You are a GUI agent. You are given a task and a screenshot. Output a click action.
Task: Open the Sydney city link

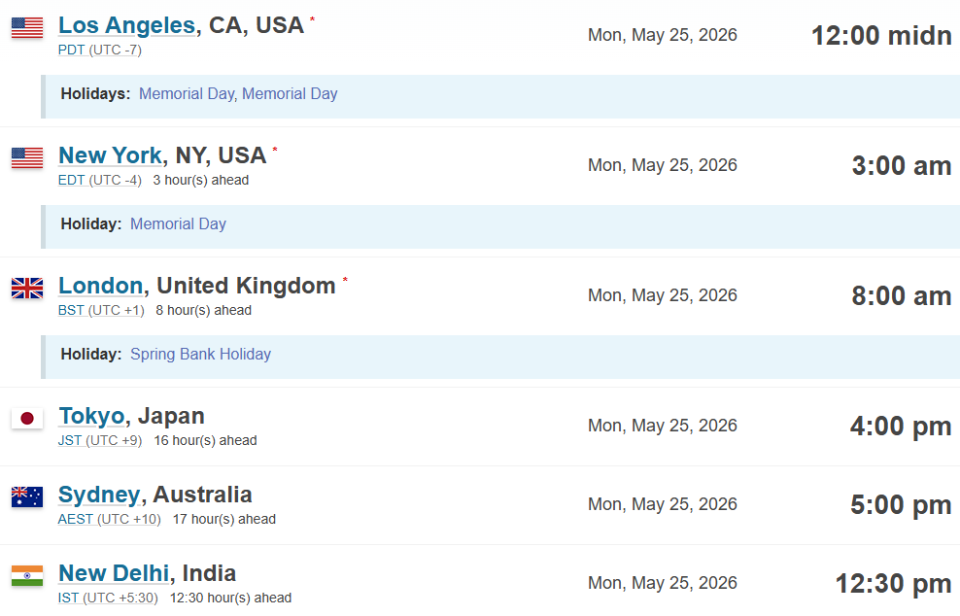pyautogui.click(x=99, y=495)
